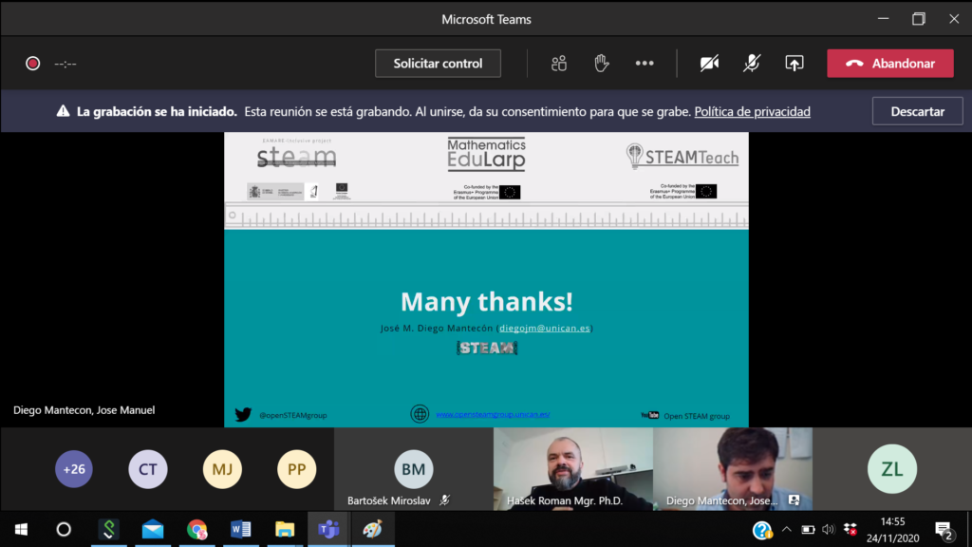The height and width of the screenshot is (547, 972).
Task: Click the recording indicator icon
Action: click(x=32, y=64)
